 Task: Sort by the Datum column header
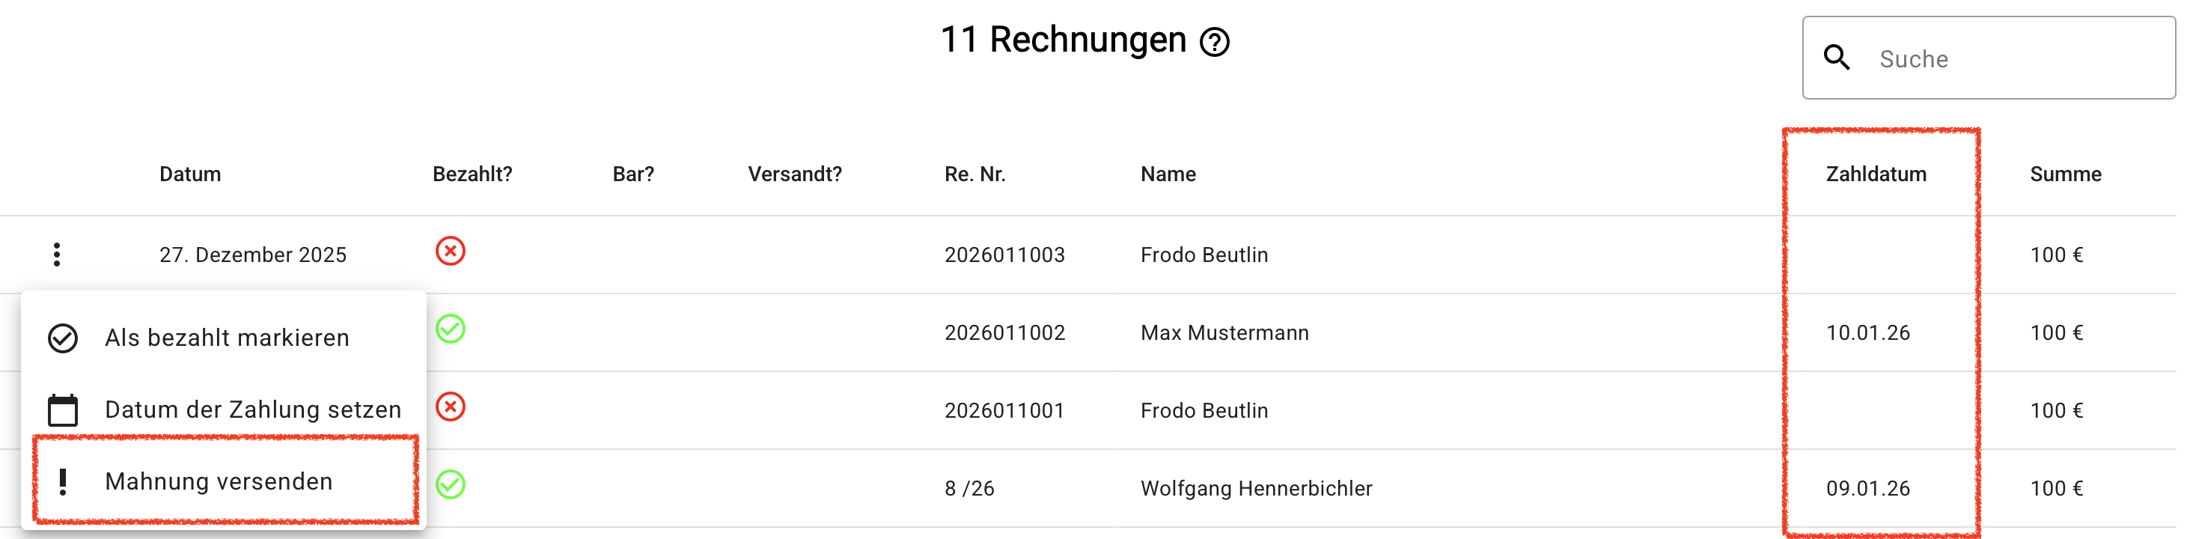click(x=192, y=175)
